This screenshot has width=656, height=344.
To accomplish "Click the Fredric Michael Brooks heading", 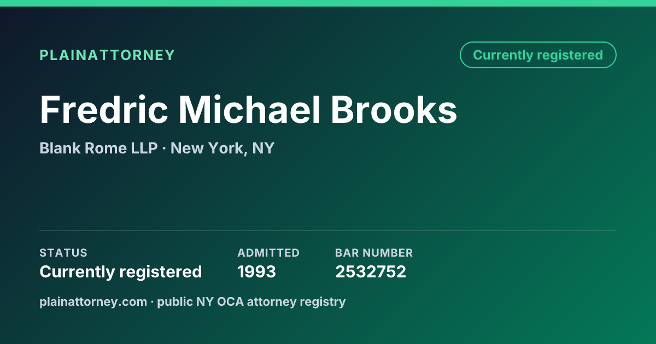I will [248, 110].
